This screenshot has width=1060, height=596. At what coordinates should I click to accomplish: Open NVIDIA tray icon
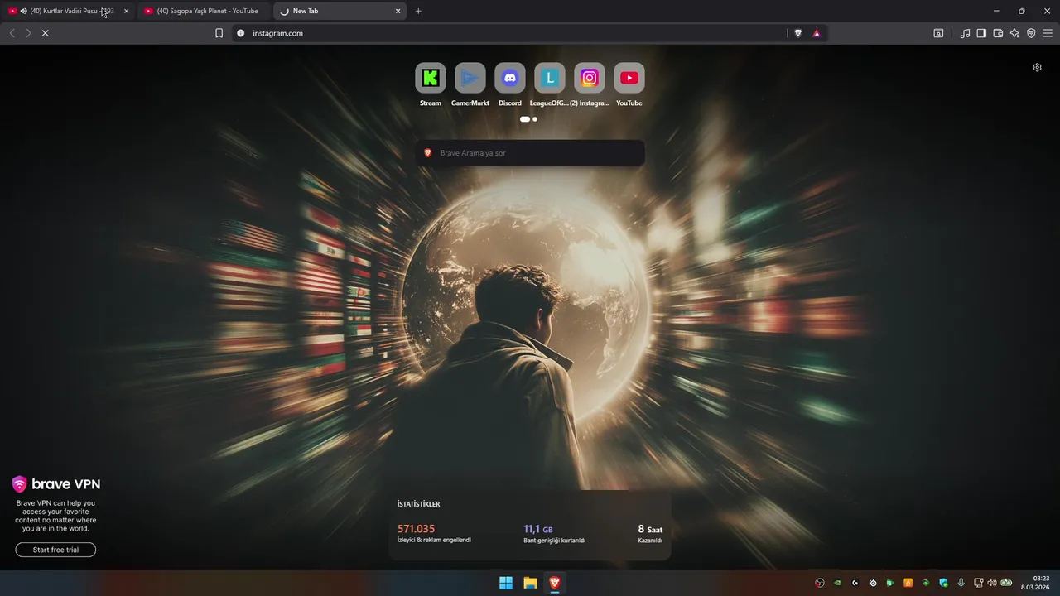(x=837, y=583)
